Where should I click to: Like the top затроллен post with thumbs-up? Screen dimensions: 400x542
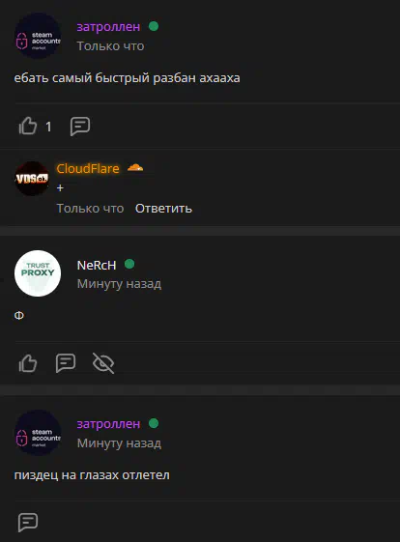coord(28,126)
